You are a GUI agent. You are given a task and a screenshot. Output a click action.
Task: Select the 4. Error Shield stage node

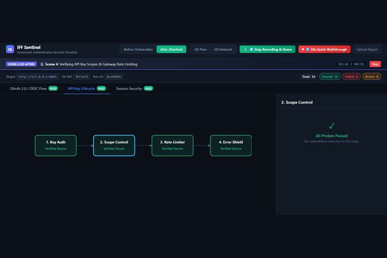[231, 146]
